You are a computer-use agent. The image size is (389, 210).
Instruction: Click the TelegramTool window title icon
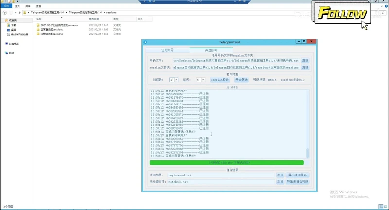click(145, 42)
